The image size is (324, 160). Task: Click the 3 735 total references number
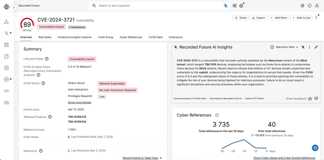coord(221,124)
